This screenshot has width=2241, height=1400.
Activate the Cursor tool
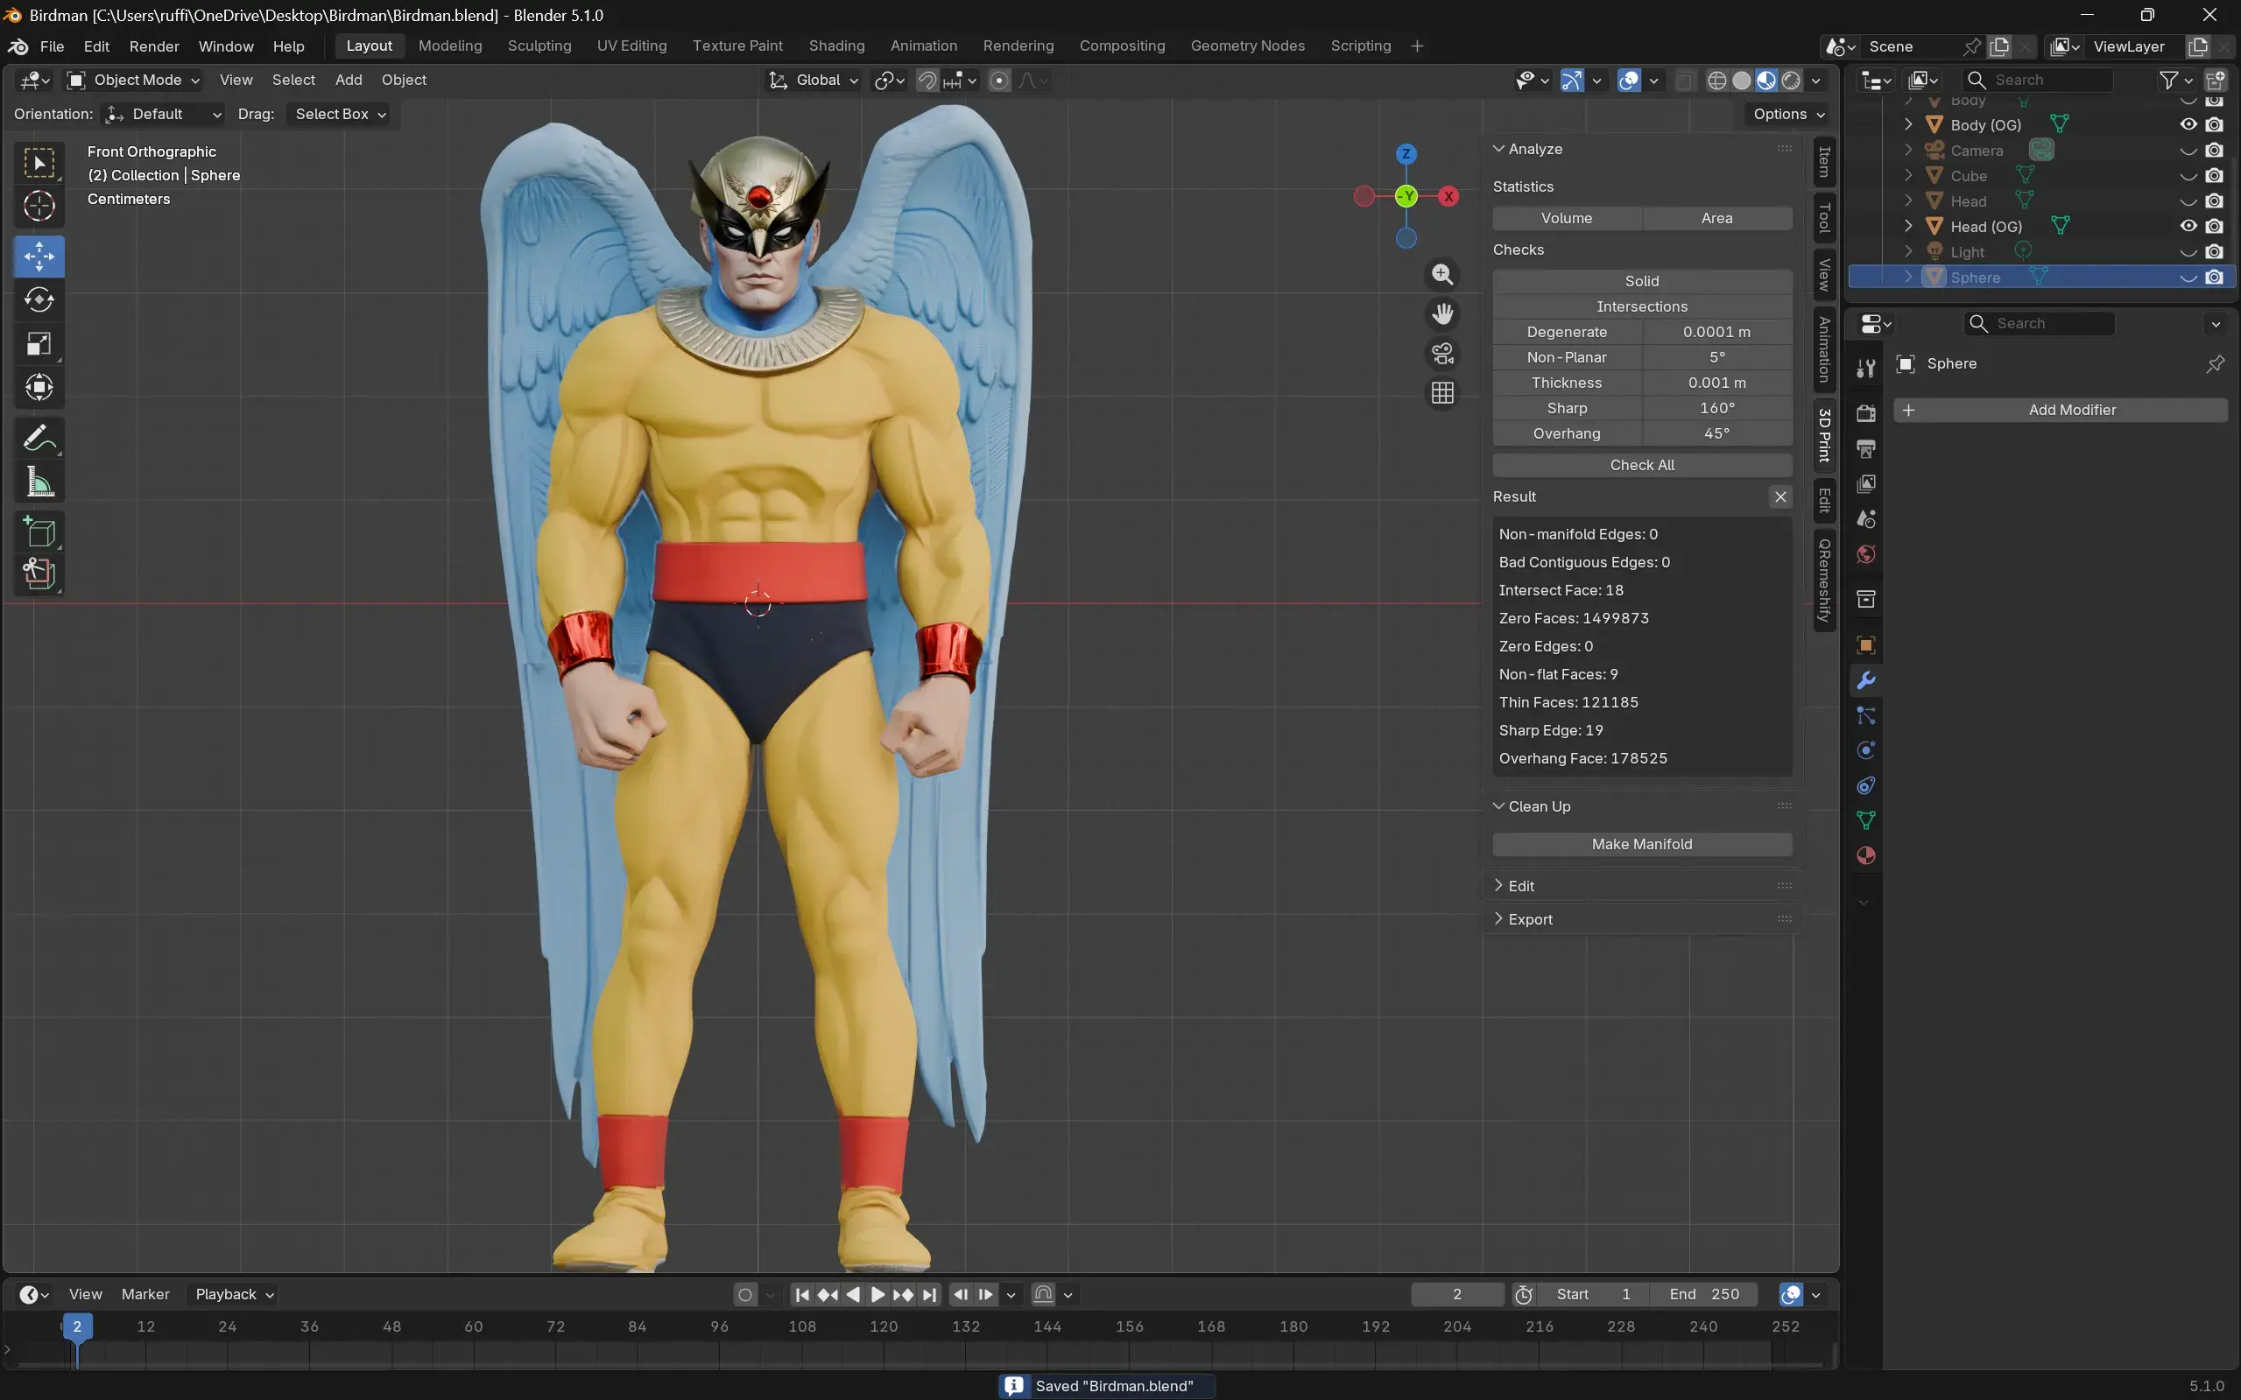39,207
